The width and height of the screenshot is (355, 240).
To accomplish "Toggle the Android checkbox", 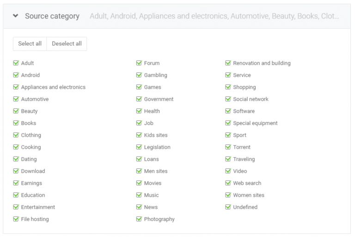I will (16, 75).
